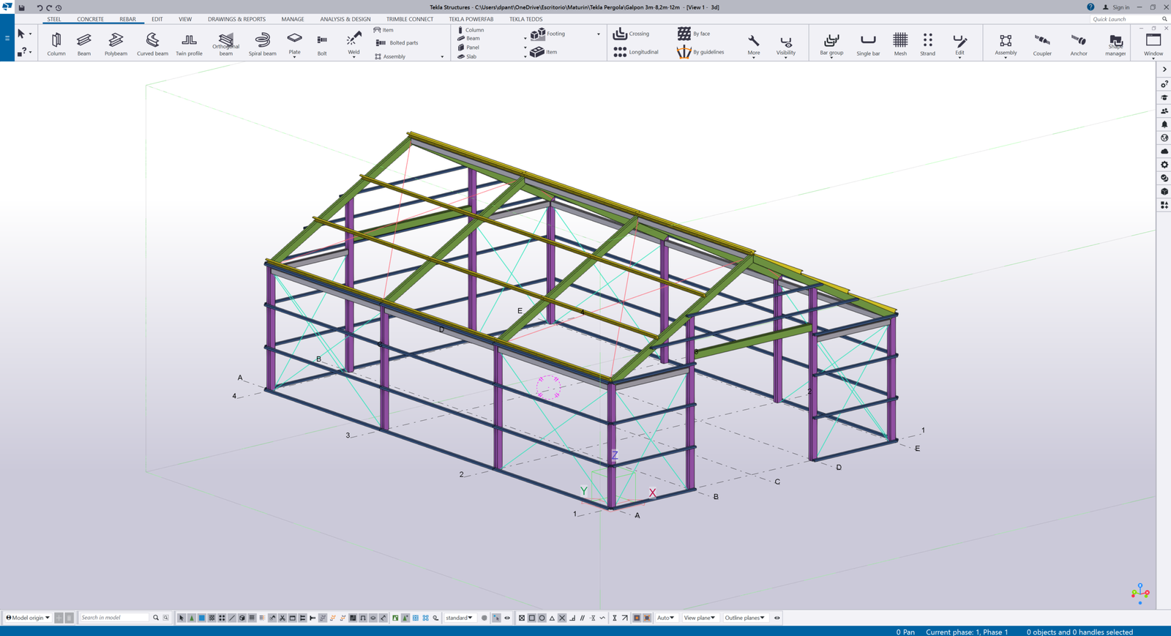Toggle the first selection switch arrow in bottom toolbar

tap(182, 618)
